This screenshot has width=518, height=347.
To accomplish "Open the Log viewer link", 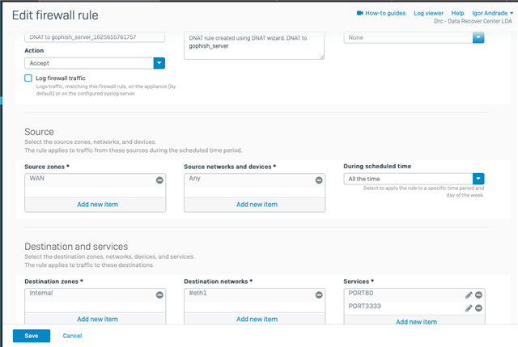I will pos(428,13).
